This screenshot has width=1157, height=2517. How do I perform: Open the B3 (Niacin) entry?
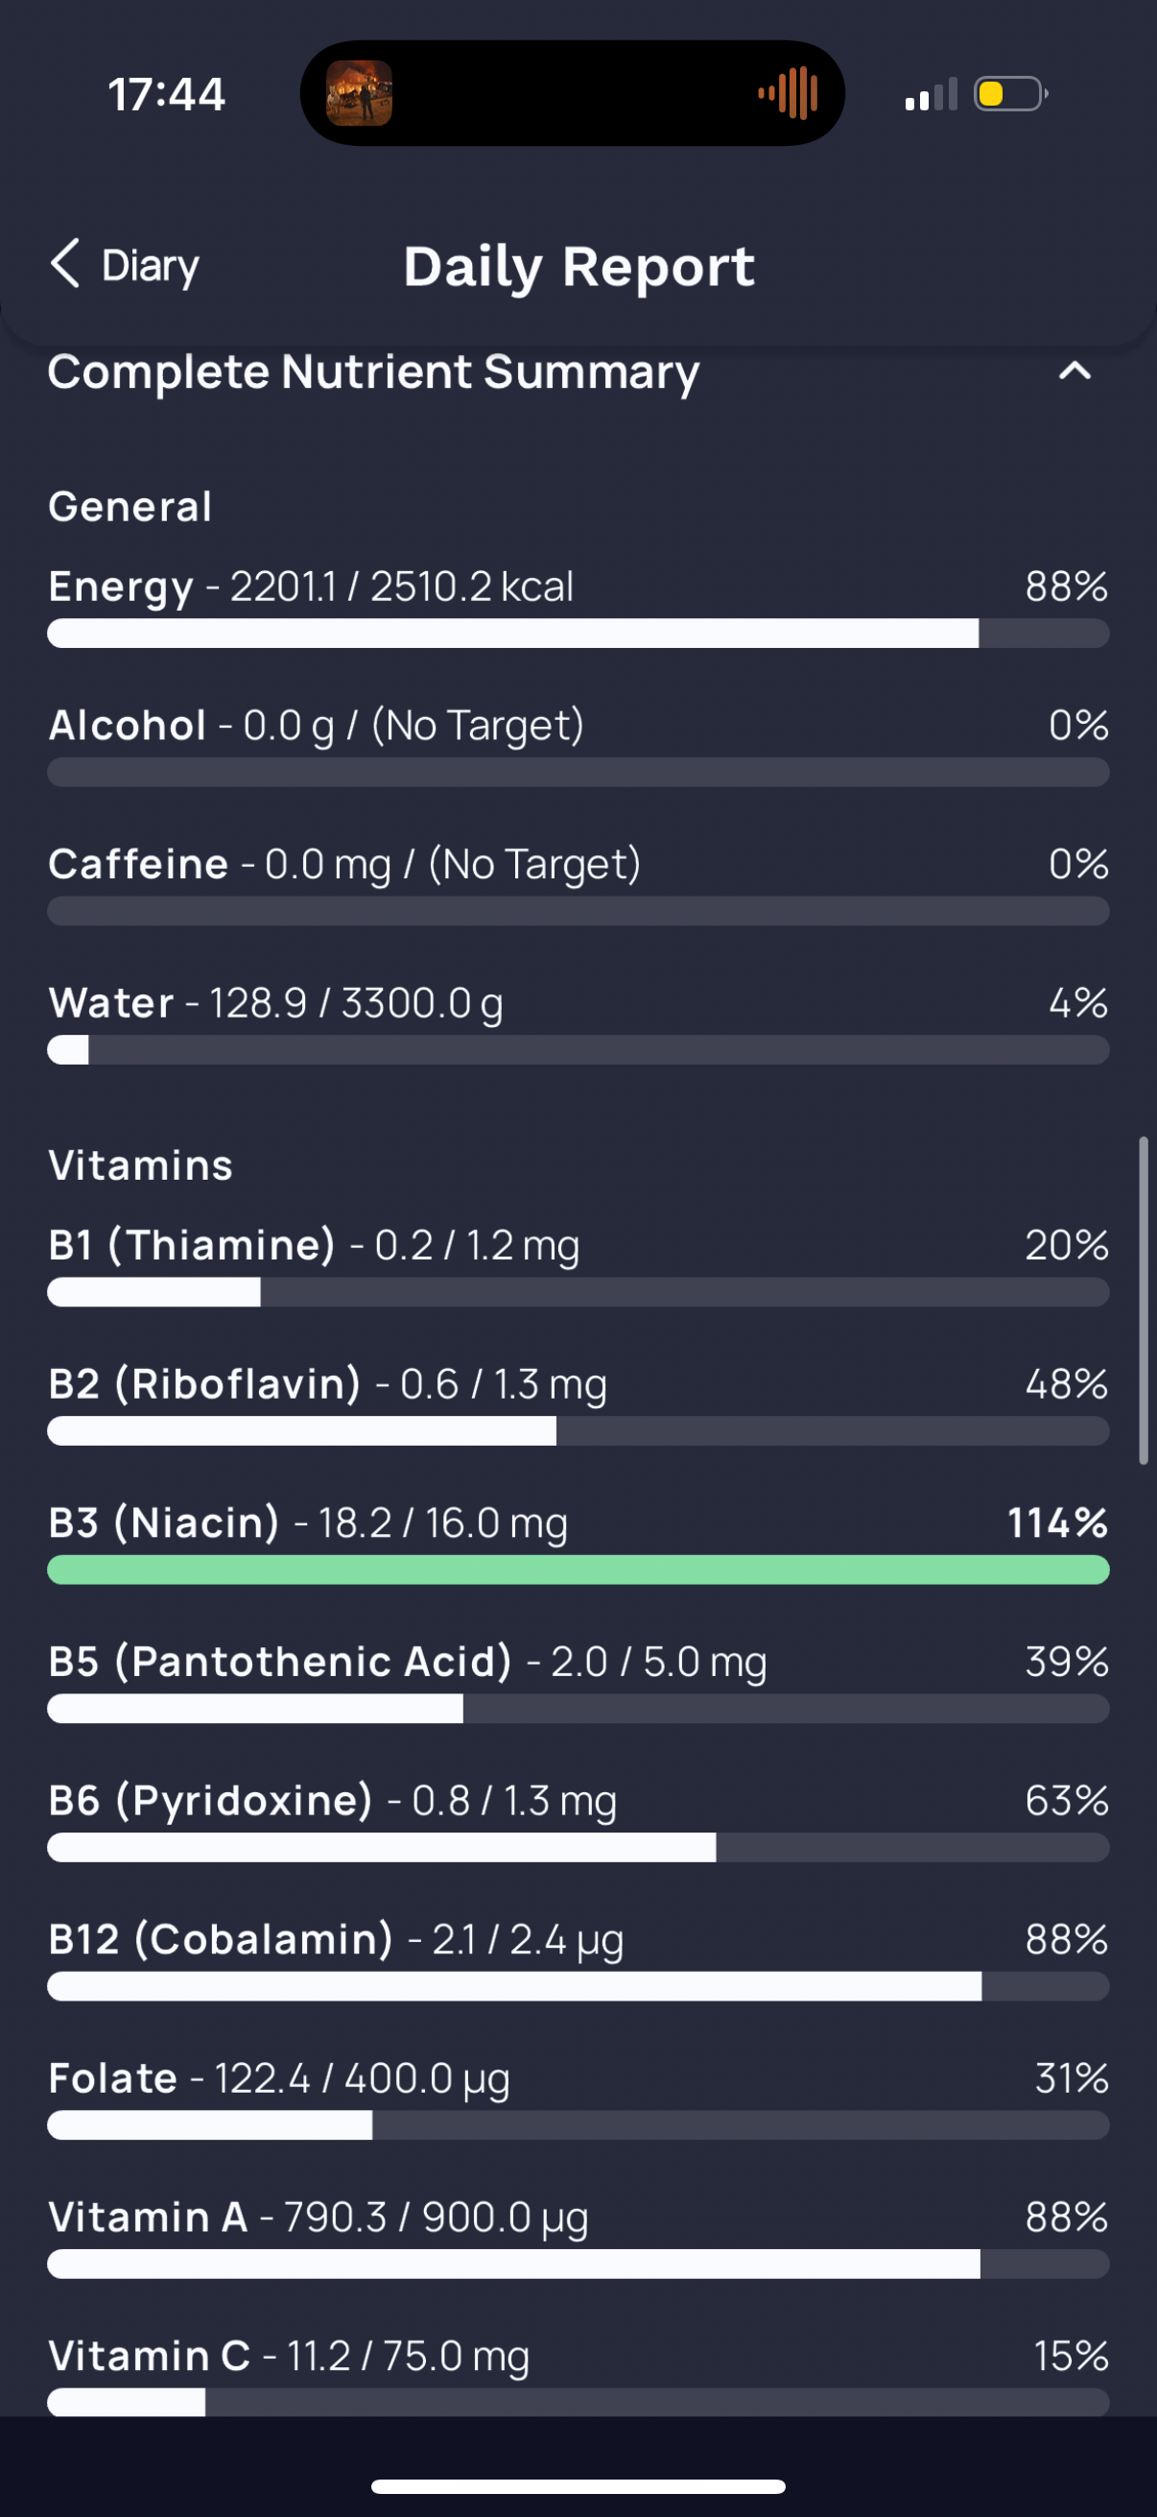pos(578,1542)
